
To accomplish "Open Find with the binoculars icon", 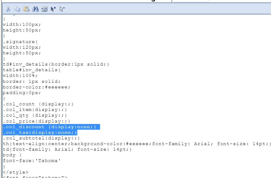I will click(35, 9).
